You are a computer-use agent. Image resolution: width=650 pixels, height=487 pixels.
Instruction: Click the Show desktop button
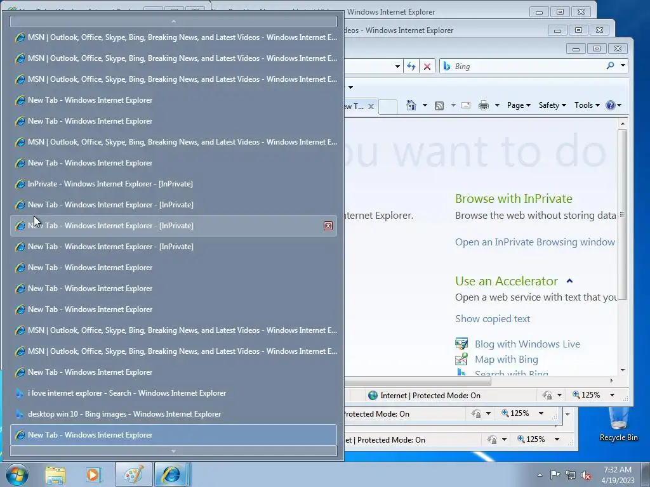(646, 474)
